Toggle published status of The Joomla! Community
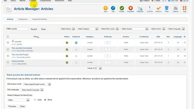 click(x=67, y=49)
